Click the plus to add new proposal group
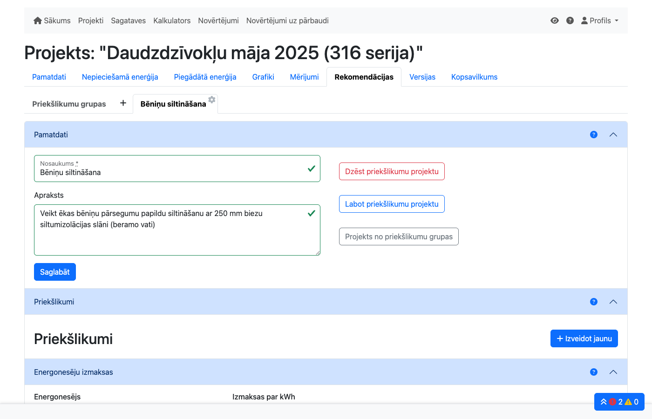 click(123, 103)
